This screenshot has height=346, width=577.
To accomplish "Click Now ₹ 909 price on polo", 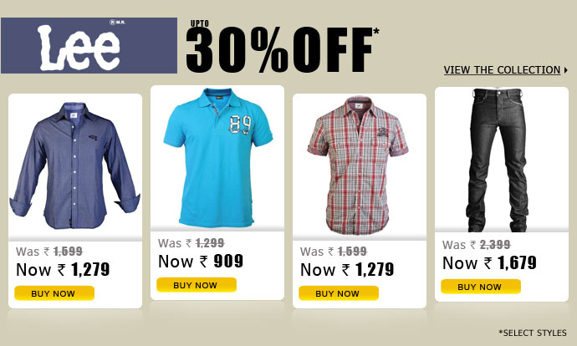I will pyautogui.click(x=201, y=262).
